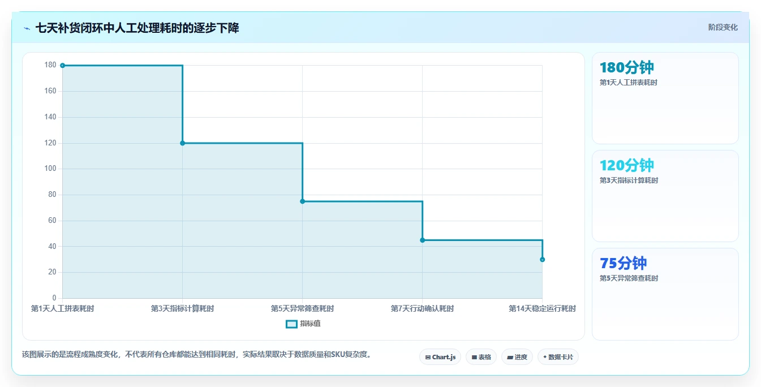The height and width of the screenshot is (387, 761).
Task: Click the data point at value 75
Action: point(302,201)
